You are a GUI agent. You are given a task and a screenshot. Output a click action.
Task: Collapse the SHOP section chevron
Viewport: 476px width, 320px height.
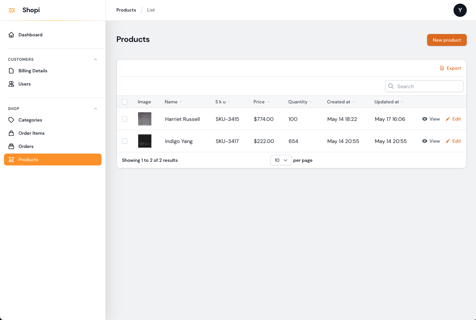click(x=96, y=108)
